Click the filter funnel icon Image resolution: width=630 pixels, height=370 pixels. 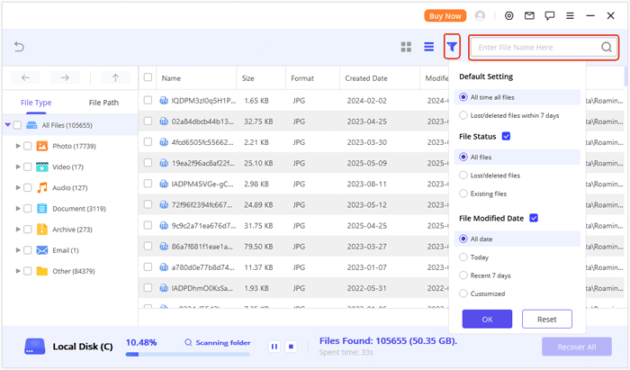tap(452, 47)
